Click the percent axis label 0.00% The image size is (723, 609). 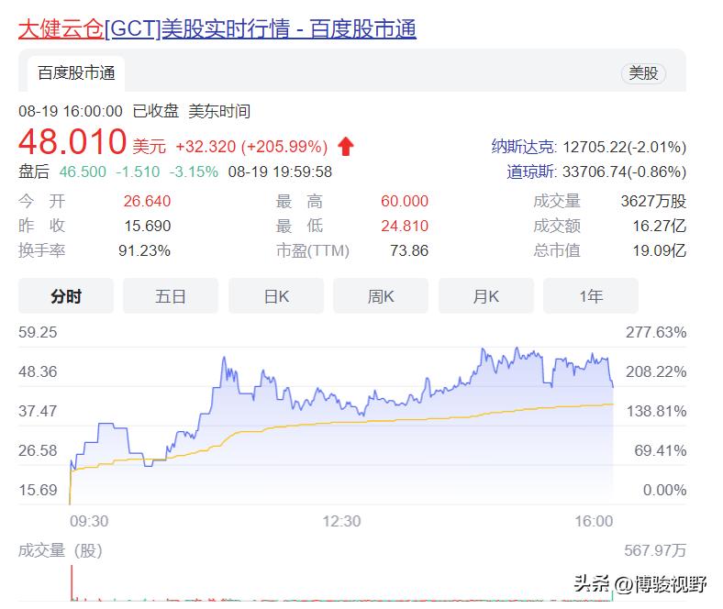(664, 490)
